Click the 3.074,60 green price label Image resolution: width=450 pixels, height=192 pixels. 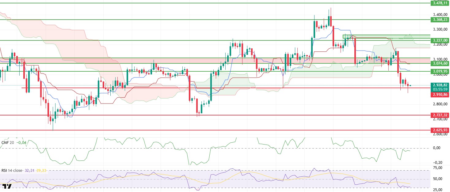[x=439, y=63]
